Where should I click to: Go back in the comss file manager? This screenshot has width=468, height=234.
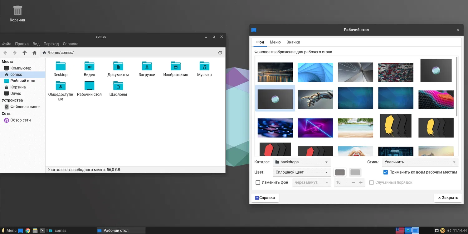5,53
